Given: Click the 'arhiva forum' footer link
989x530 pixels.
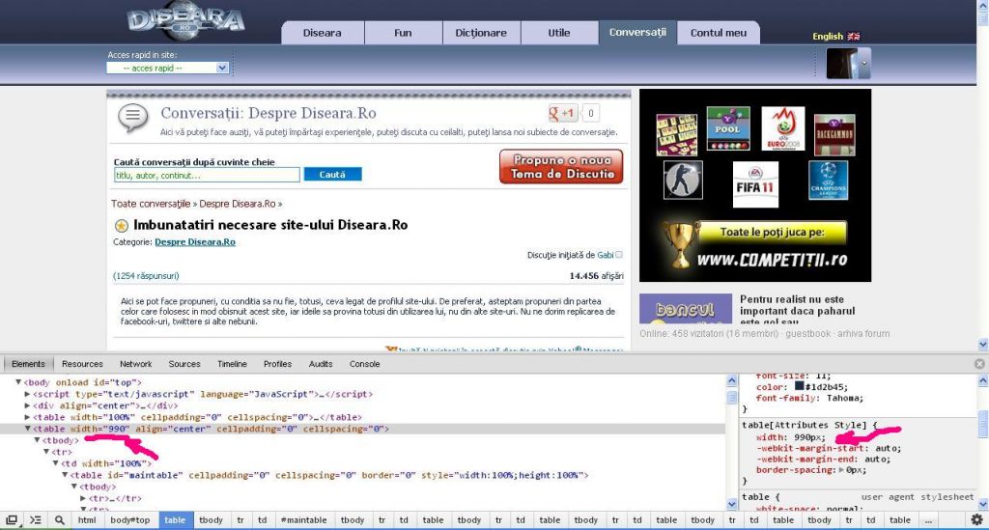Looking at the screenshot, I should point(863,333).
